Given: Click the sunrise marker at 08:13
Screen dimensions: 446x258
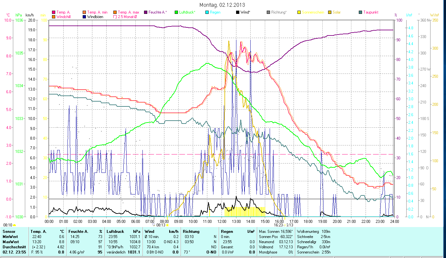Looking at the screenshot, I should (x=167, y=225).
